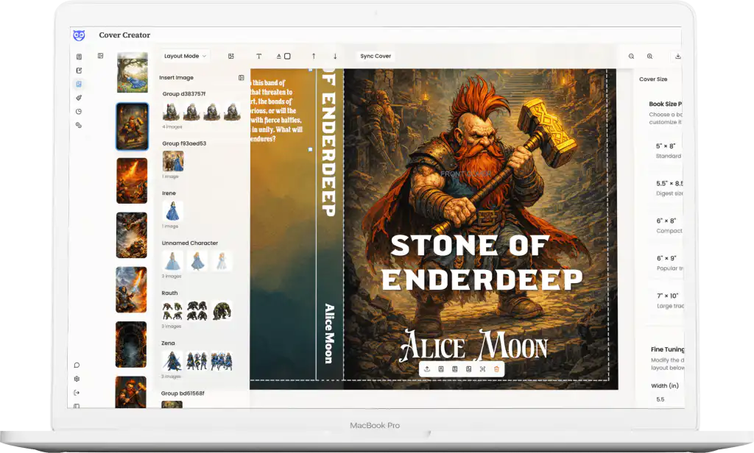Open the coins icon in left sidebar
The width and height of the screenshot is (754, 453).
(x=79, y=125)
